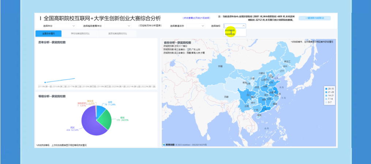Expand the 选择趋势查看年份 dropdown
The height and width of the screenshot is (164, 371).
[x=117, y=26]
